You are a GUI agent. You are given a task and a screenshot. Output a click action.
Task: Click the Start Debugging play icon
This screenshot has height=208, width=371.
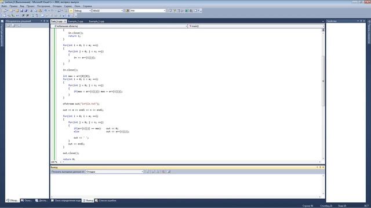click(71, 10)
